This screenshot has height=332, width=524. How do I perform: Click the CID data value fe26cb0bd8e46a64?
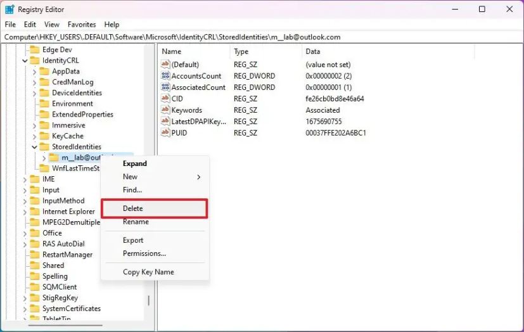[x=335, y=99]
